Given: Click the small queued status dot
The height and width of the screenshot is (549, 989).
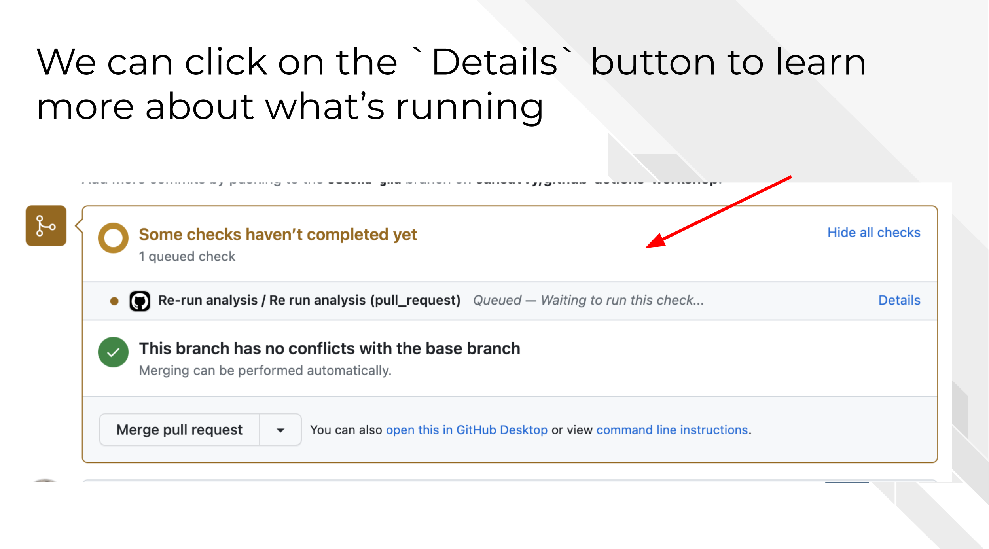Looking at the screenshot, I should point(114,301).
